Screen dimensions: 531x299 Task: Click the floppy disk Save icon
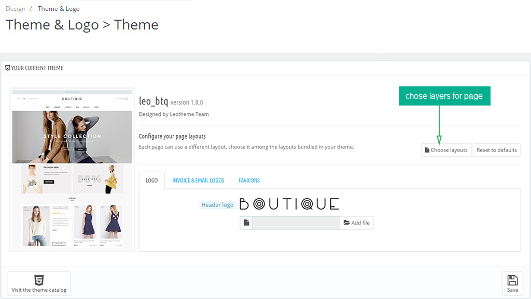(x=512, y=280)
